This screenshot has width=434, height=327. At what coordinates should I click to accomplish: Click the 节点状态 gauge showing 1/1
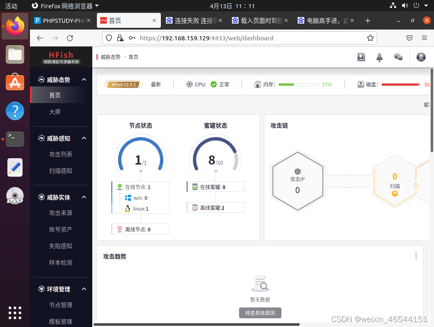coord(141,154)
